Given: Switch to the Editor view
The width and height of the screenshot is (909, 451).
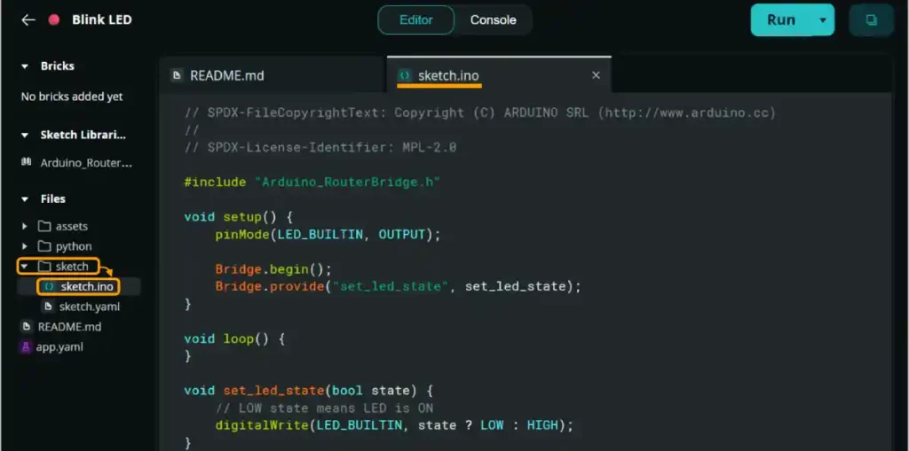Looking at the screenshot, I should [x=415, y=19].
